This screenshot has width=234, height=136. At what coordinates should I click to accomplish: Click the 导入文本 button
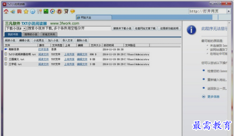point(67,40)
